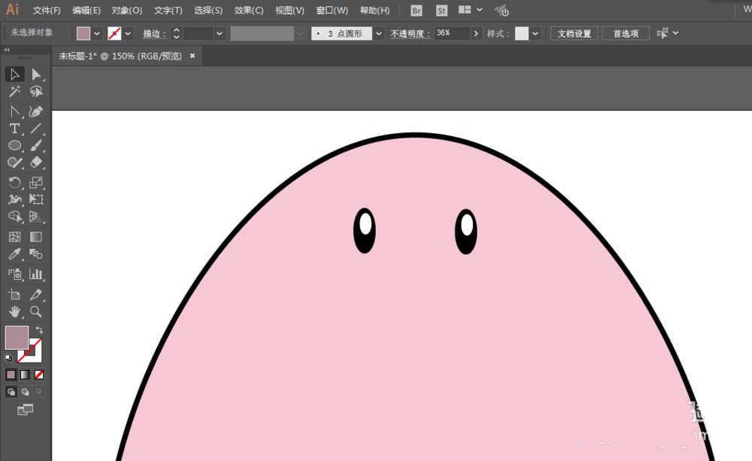The width and height of the screenshot is (752, 461).
Task: Select the Shape Builder tool
Action: (14, 217)
